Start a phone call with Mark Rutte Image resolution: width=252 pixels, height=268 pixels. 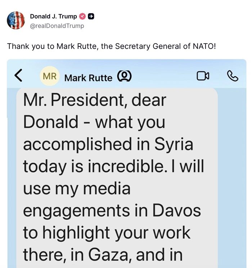[x=233, y=76]
